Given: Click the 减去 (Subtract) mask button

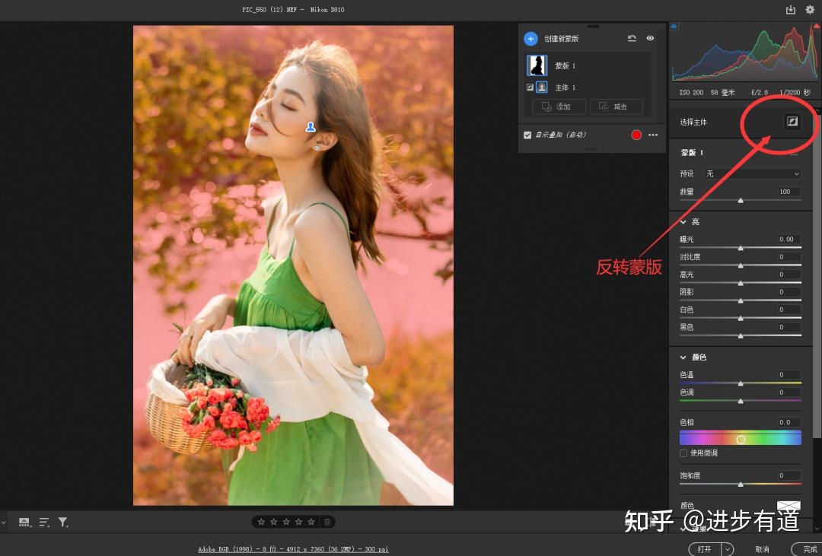Looking at the screenshot, I should click(616, 106).
